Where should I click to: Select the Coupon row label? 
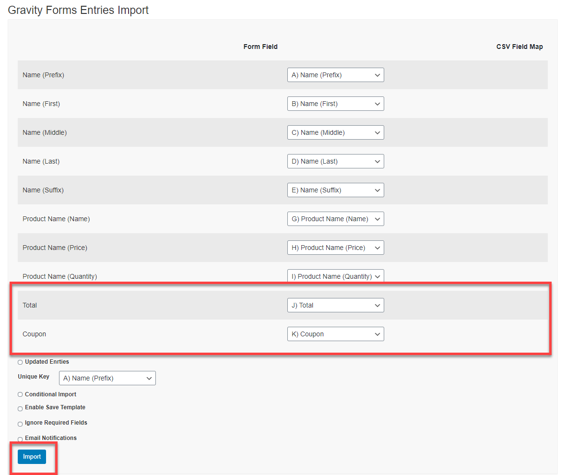[34, 334]
